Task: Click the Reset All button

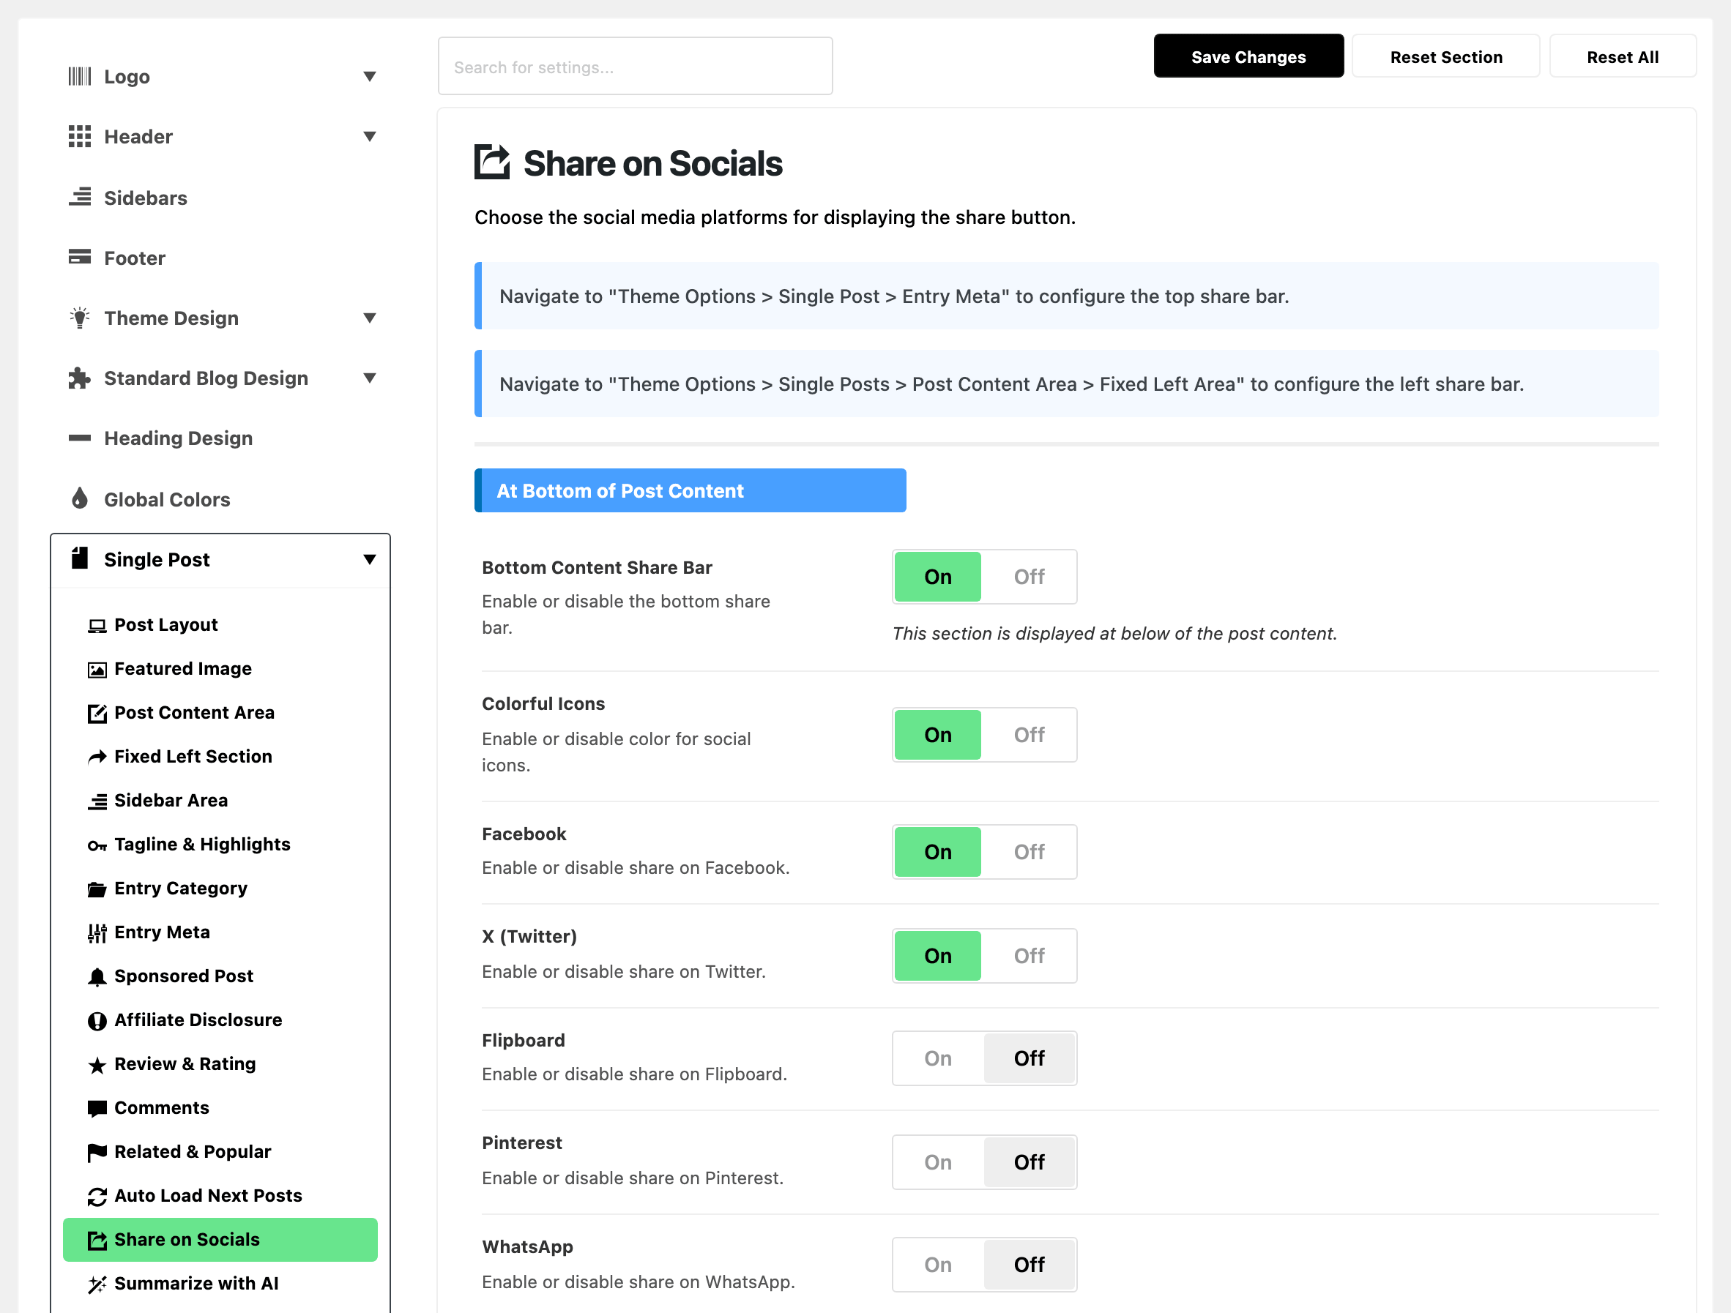Action: click(x=1622, y=56)
